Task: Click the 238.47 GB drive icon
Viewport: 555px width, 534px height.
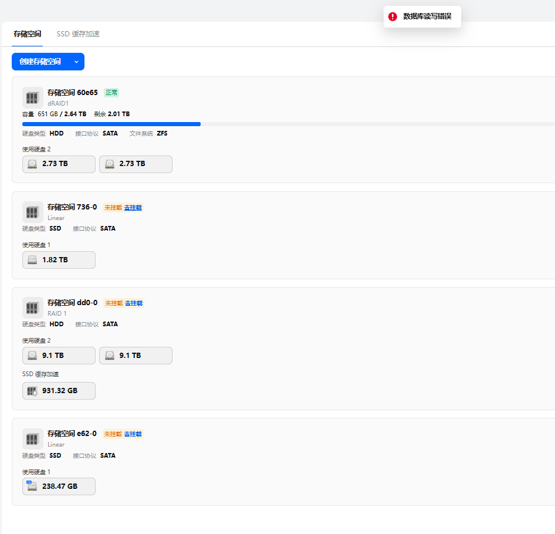Action: point(32,486)
